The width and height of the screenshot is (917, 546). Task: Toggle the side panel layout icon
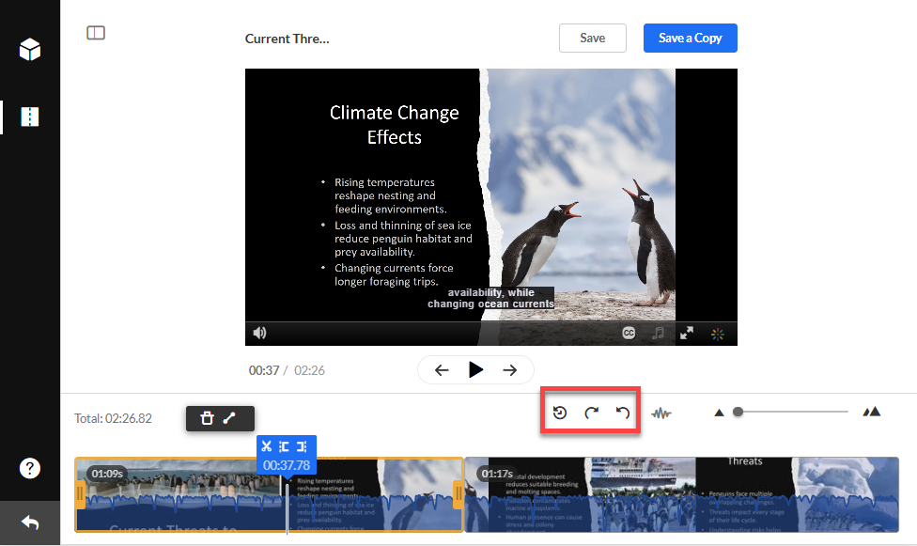coord(96,33)
